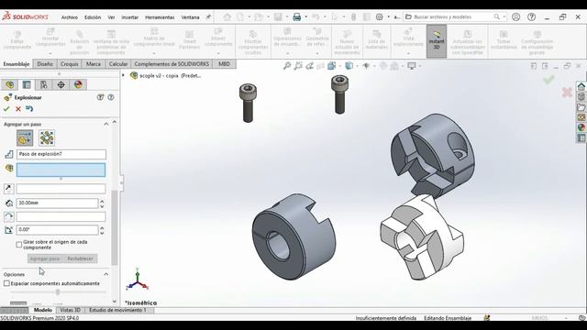587x330 pixels.
Task: Confirm with green check in viewport corner
Action: 548,80
